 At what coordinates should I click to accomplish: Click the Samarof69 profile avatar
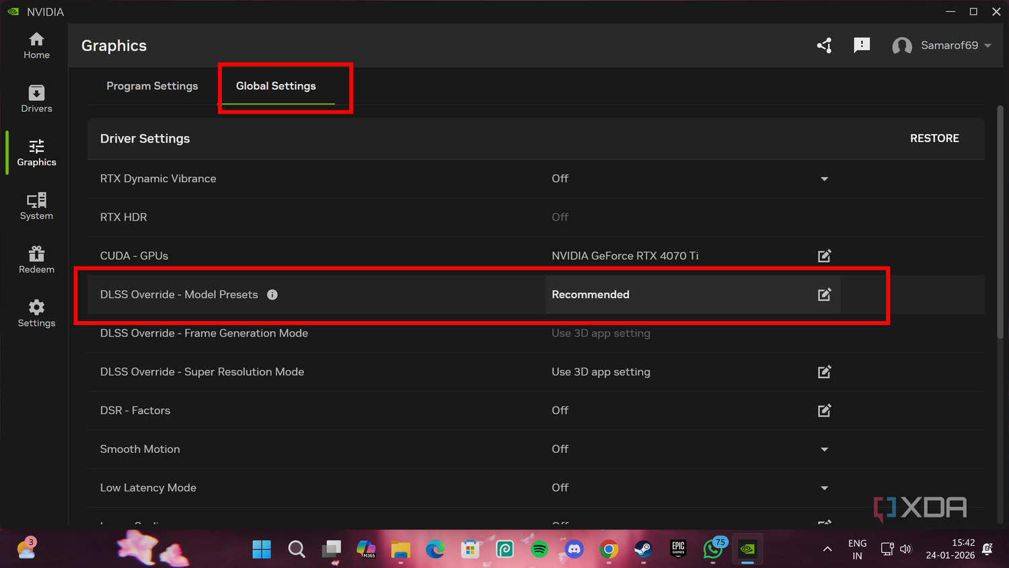pos(902,46)
